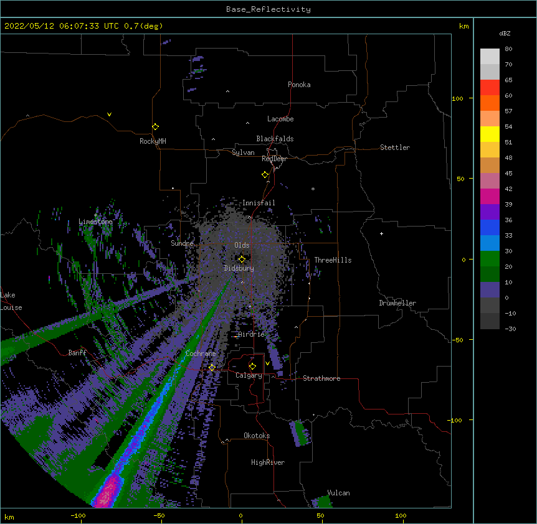The width and height of the screenshot is (537, 524).
Task: Click the ThreeHills label
Action: point(333,260)
